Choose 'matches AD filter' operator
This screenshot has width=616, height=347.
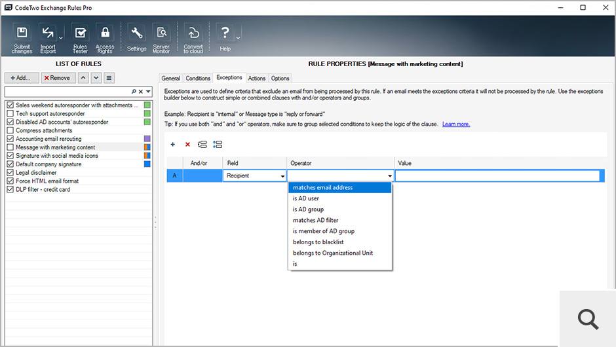tap(340, 220)
